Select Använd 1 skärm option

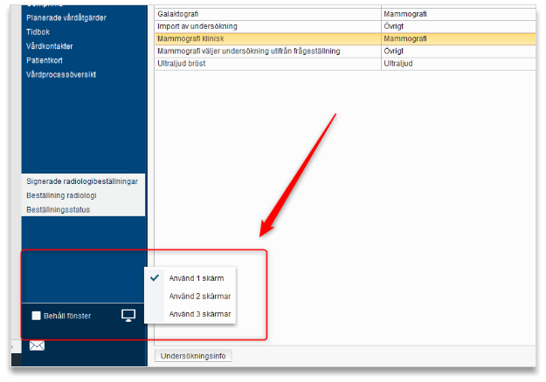coord(196,278)
